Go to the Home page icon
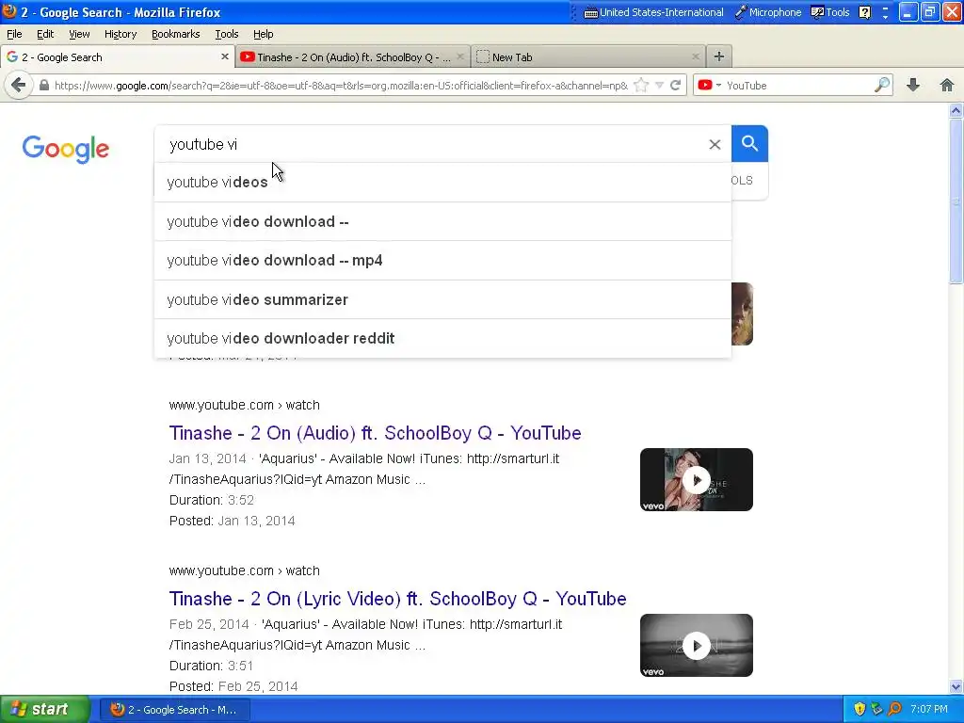The width and height of the screenshot is (964, 723). [947, 86]
